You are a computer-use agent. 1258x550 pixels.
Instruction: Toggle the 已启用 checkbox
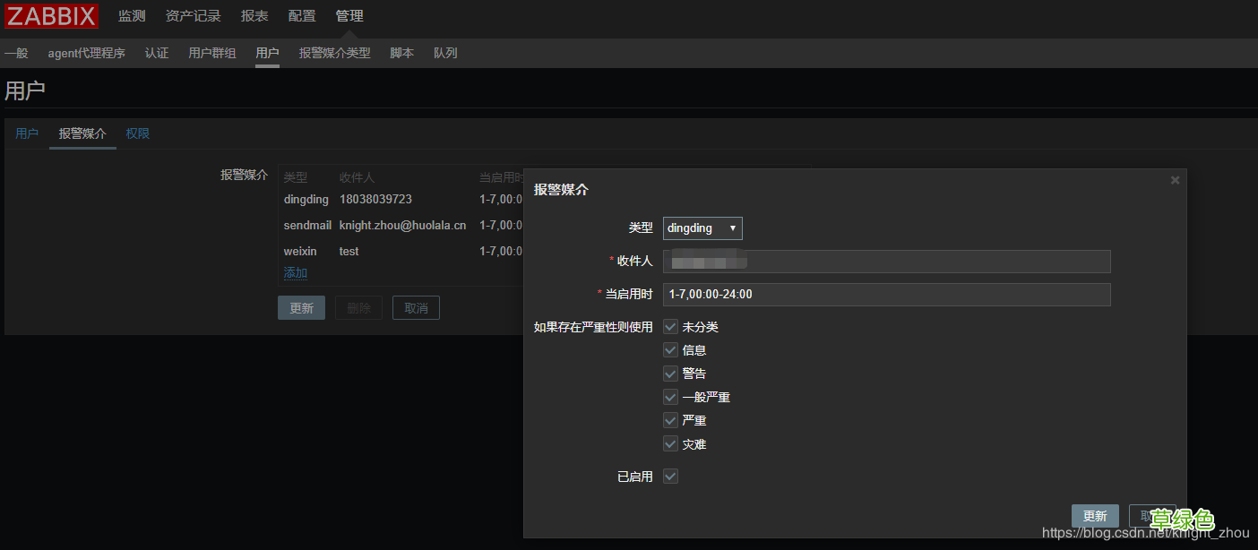[670, 476]
